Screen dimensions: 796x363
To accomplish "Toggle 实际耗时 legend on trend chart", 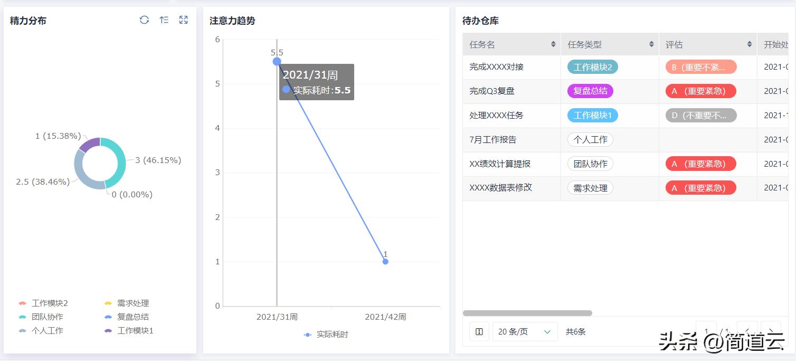I will click(326, 335).
